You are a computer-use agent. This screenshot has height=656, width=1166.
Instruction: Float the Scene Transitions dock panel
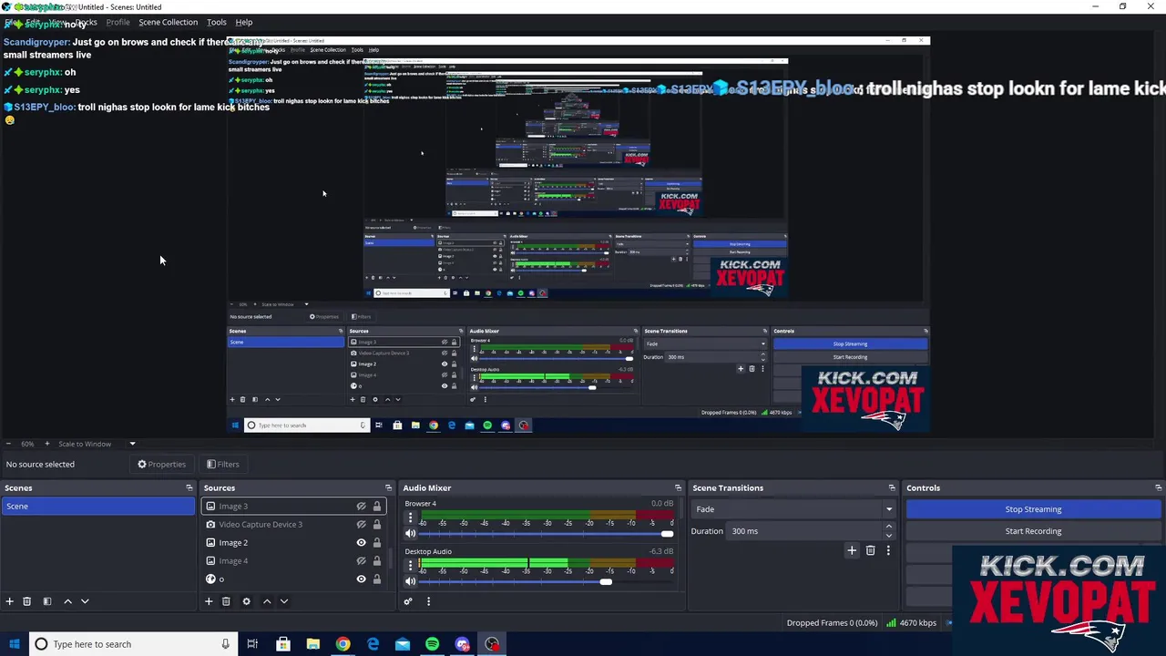click(x=892, y=488)
